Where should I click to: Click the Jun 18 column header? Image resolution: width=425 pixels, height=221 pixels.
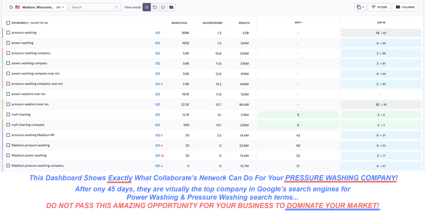point(381,23)
